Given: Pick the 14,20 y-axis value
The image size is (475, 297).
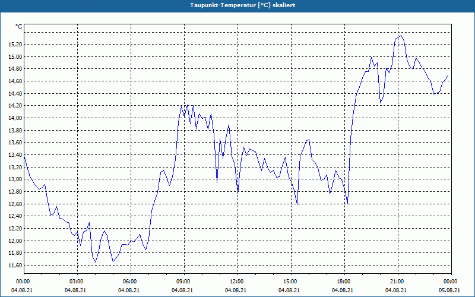Looking at the screenshot, I should (x=16, y=106).
